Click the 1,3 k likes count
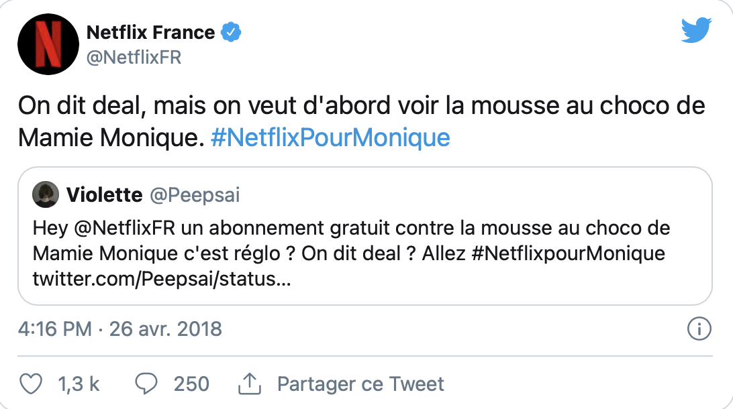Image resolution: width=733 pixels, height=409 pixels. 79,384
